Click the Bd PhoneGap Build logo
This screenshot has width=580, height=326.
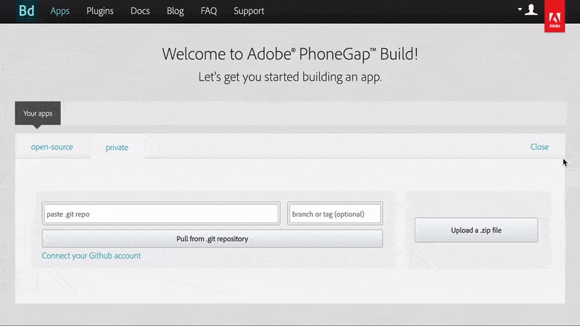(27, 11)
